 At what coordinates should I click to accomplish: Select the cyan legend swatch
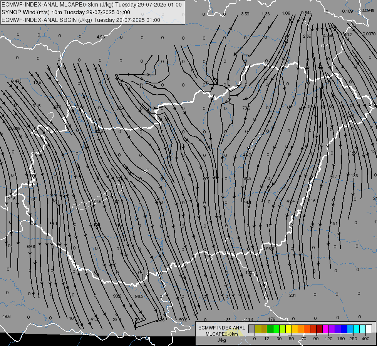(x=356, y=329)
